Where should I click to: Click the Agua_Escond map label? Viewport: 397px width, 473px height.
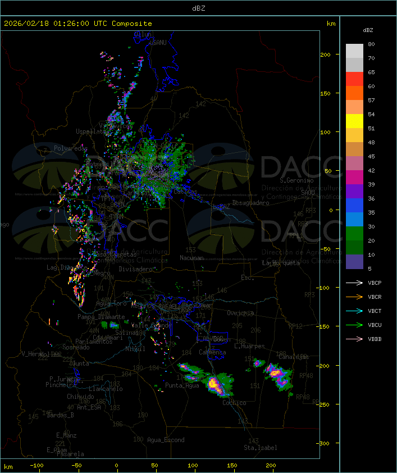pyautogui.click(x=166, y=440)
